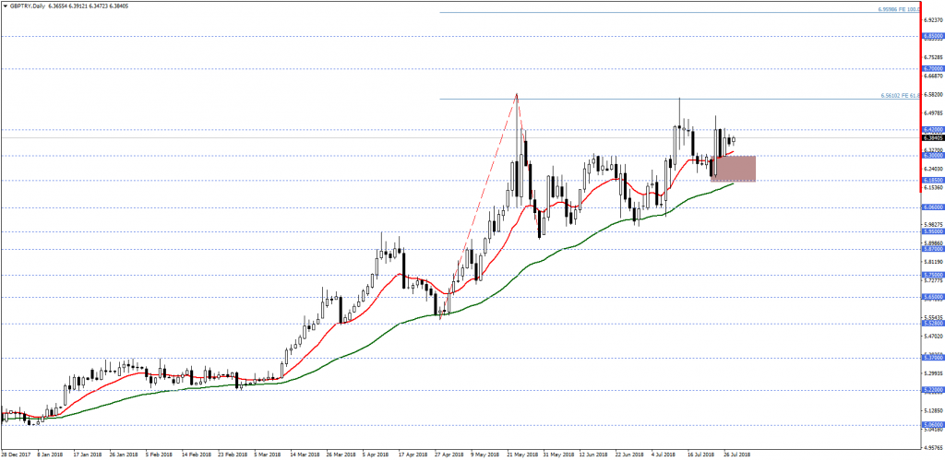Click the 6.92370 axis price value
The image size is (945, 461).
point(934,19)
